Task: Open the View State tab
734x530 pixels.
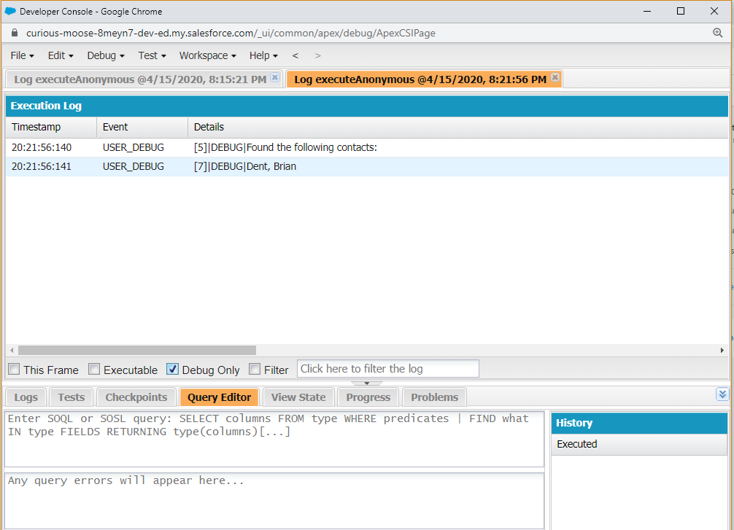Action: point(298,397)
